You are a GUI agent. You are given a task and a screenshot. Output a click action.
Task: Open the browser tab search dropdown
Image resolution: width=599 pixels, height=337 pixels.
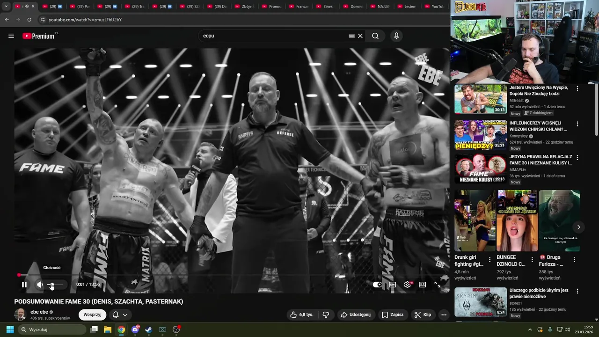click(x=6, y=7)
